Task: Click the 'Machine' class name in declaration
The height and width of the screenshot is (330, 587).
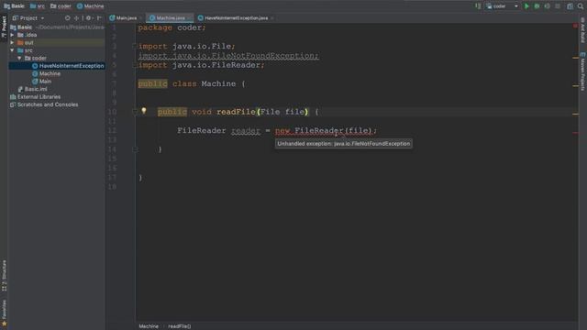Action: (x=218, y=83)
